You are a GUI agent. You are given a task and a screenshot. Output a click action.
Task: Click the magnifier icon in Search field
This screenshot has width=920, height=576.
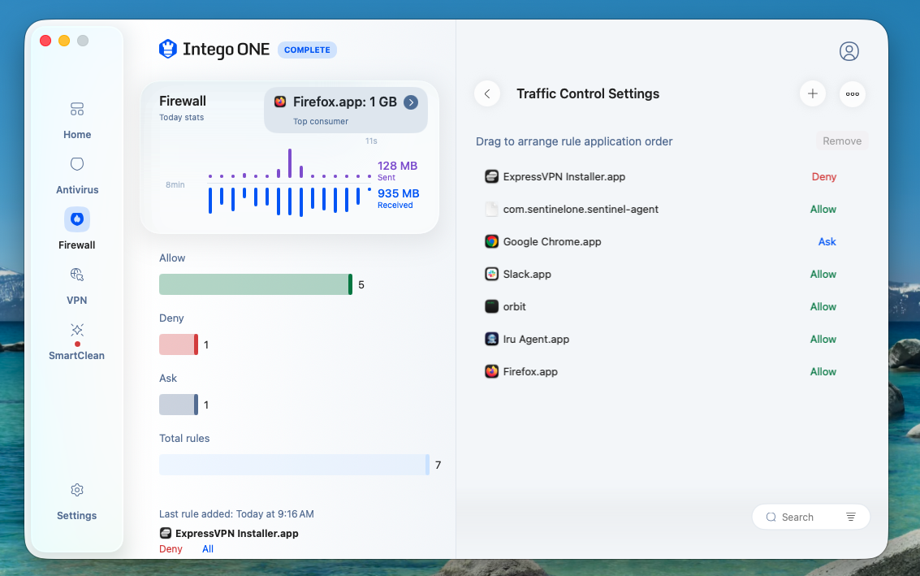pos(771,517)
